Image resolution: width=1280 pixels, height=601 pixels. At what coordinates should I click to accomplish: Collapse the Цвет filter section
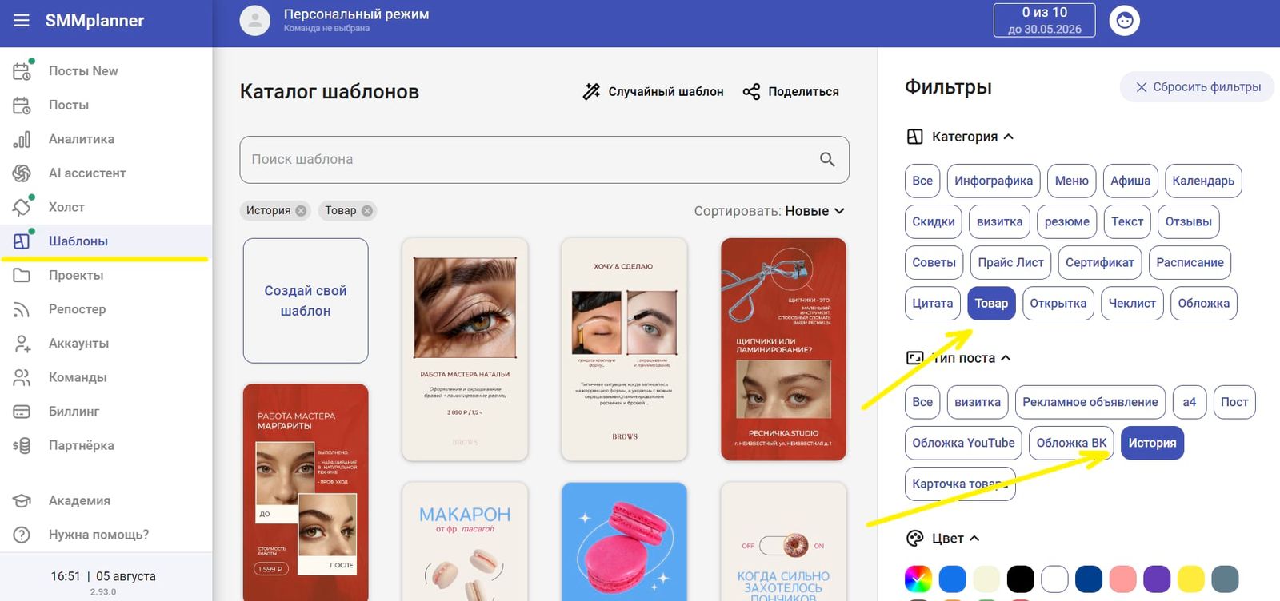[x=974, y=539]
